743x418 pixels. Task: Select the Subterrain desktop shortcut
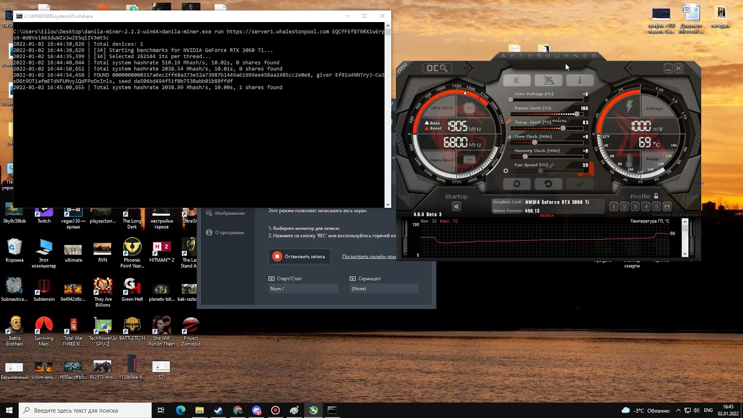44,290
